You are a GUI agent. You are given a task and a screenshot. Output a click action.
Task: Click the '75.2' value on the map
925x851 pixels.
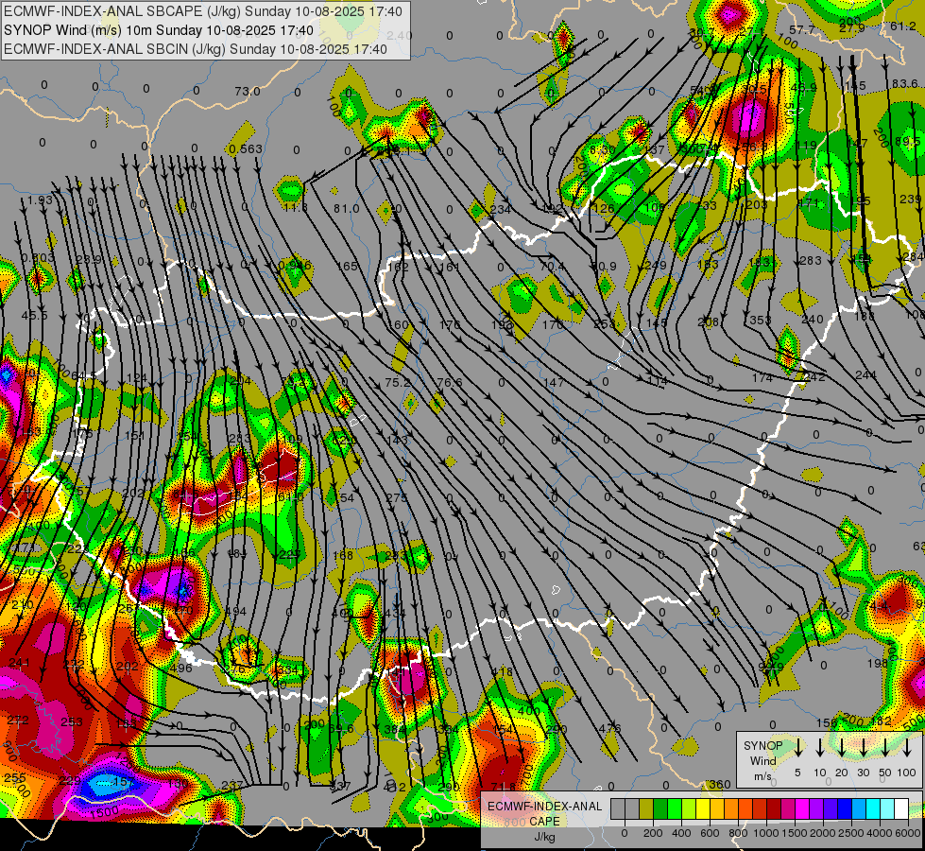(x=397, y=383)
